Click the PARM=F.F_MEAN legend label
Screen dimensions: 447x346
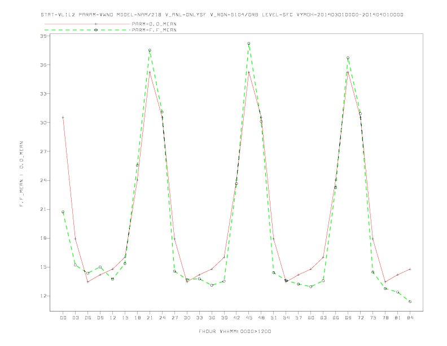tap(154, 30)
